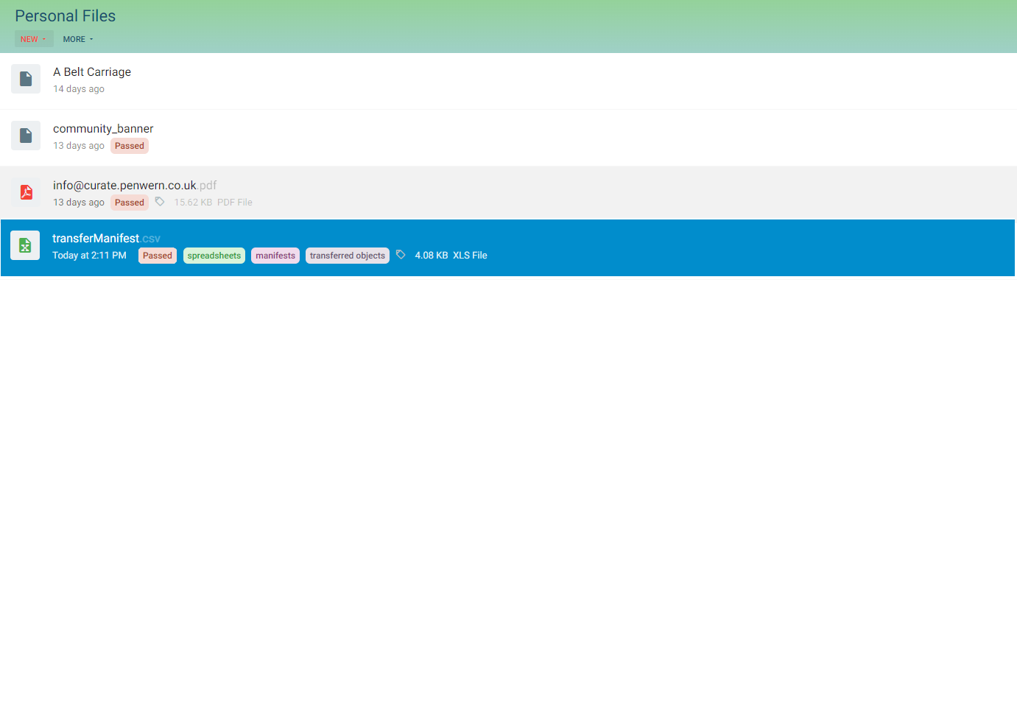Open the MORE dropdown menu

78,39
